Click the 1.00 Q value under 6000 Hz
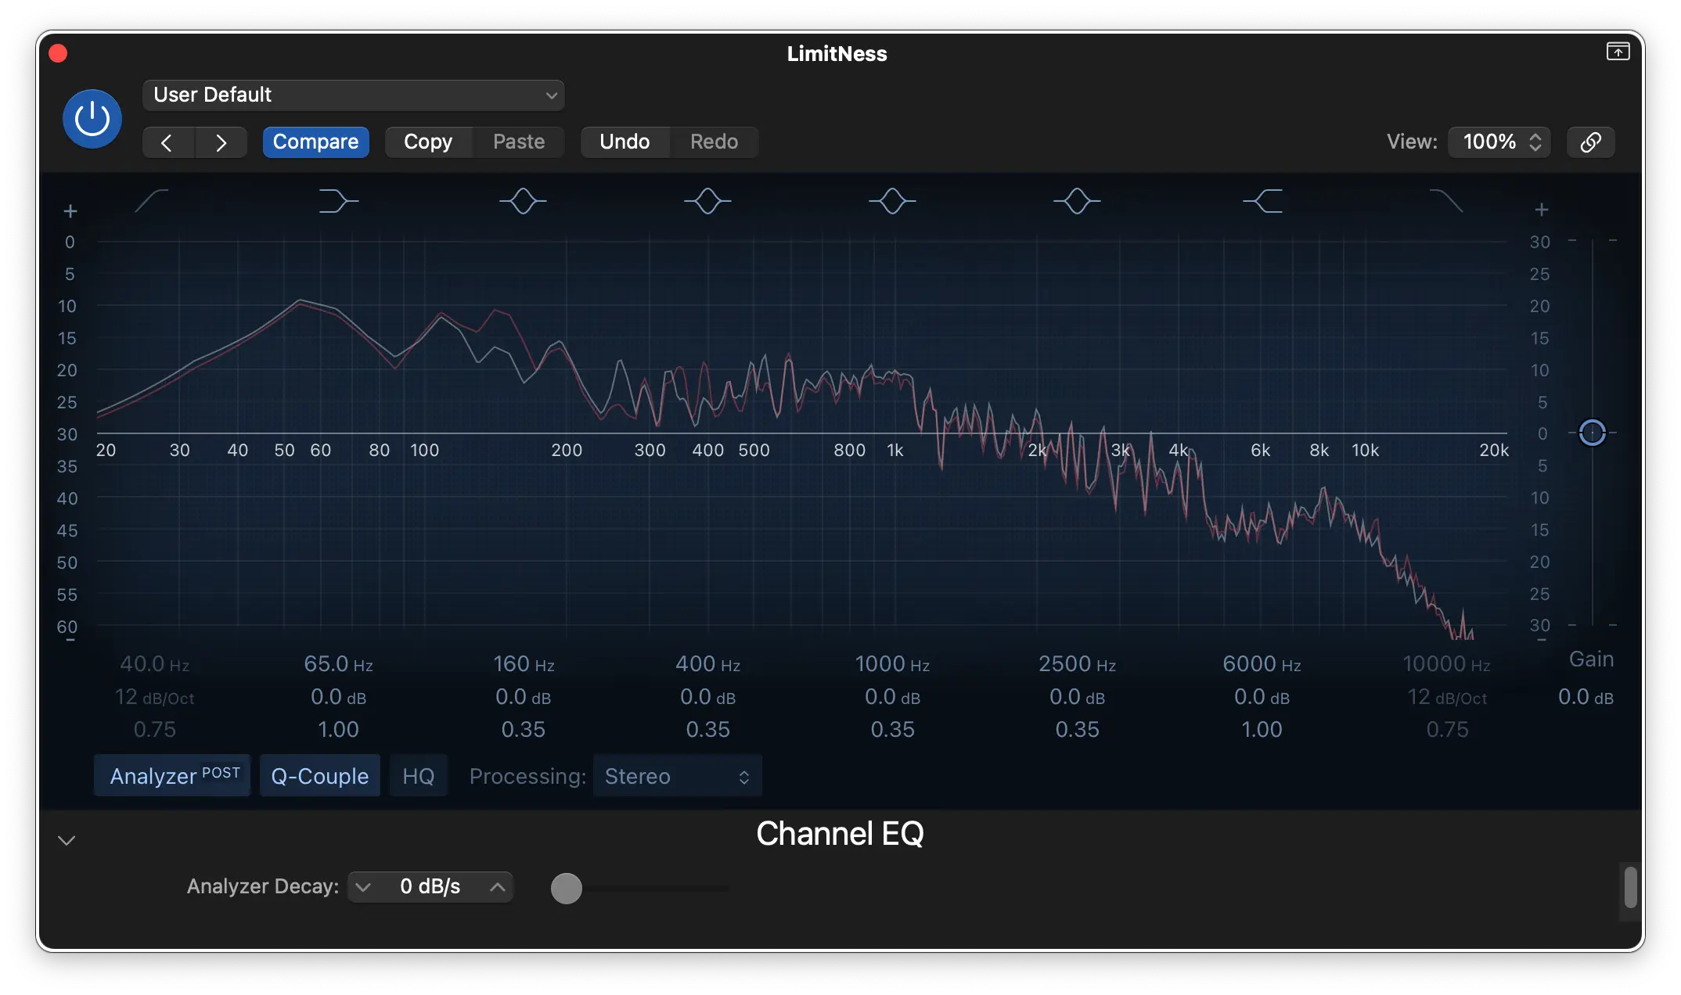 click(x=1262, y=730)
